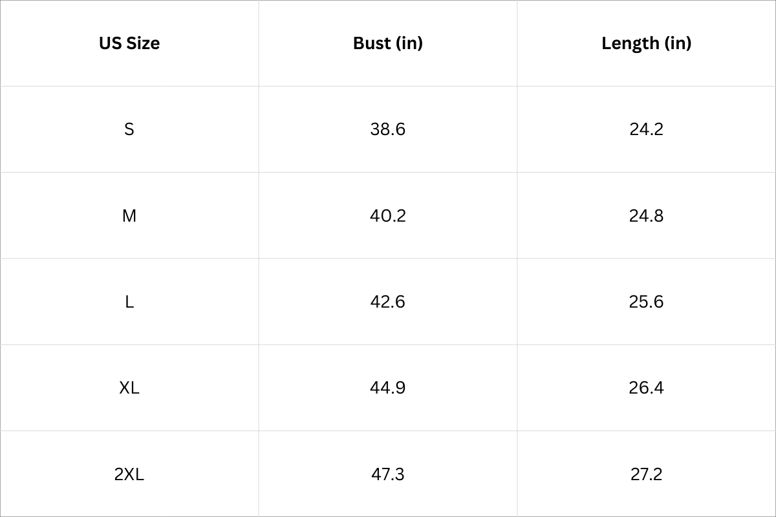Click length value 26.4
This screenshot has width=776, height=517.
click(646, 388)
